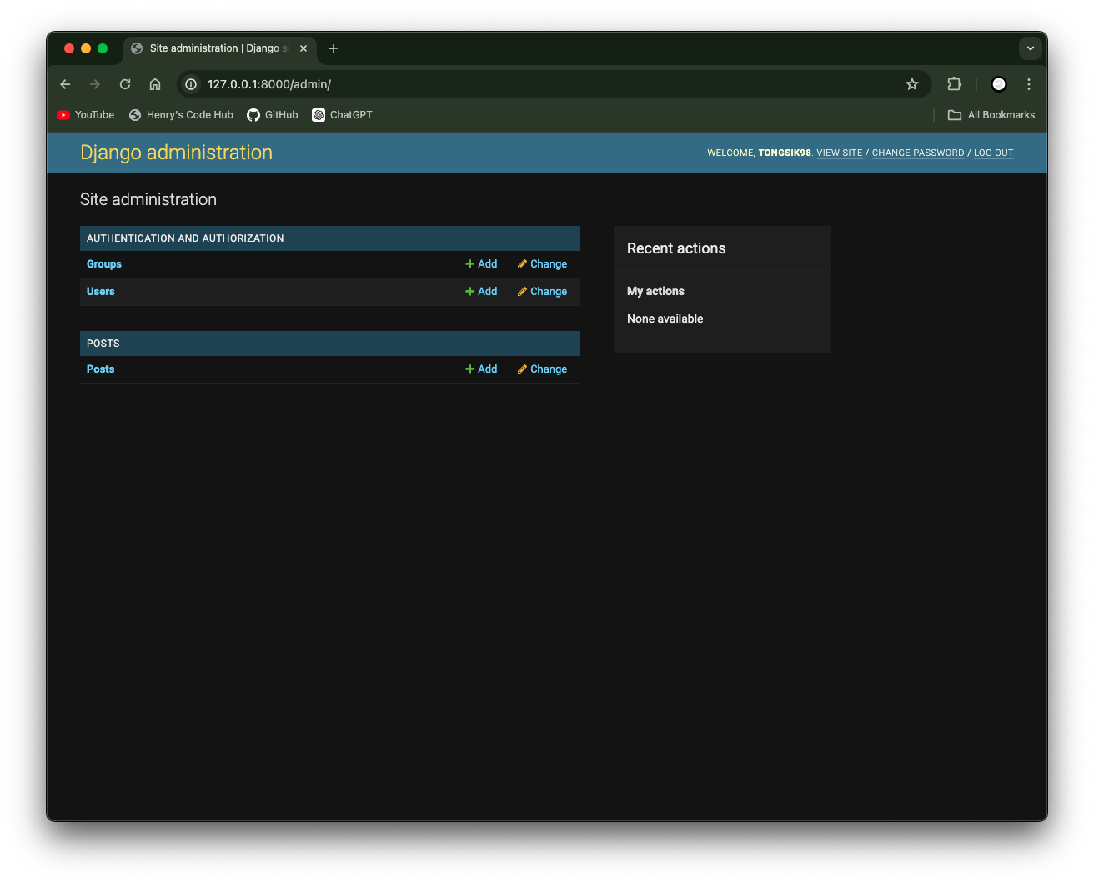Viewport: 1094px width, 883px height.
Task: Go to the browser home page
Action: (x=155, y=84)
